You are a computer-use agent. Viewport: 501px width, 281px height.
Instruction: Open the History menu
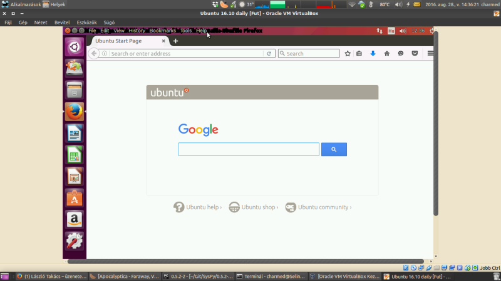pyautogui.click(x=137, y=31)
